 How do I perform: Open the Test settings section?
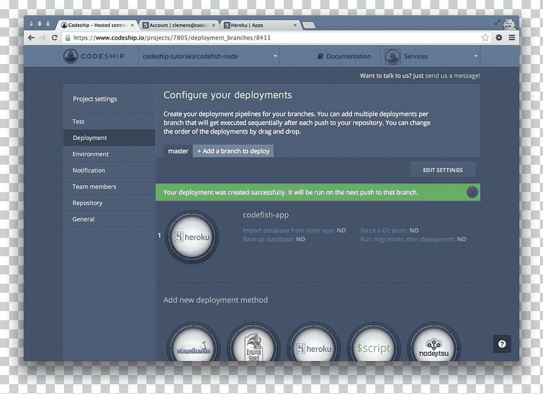(x=109, y=121)
